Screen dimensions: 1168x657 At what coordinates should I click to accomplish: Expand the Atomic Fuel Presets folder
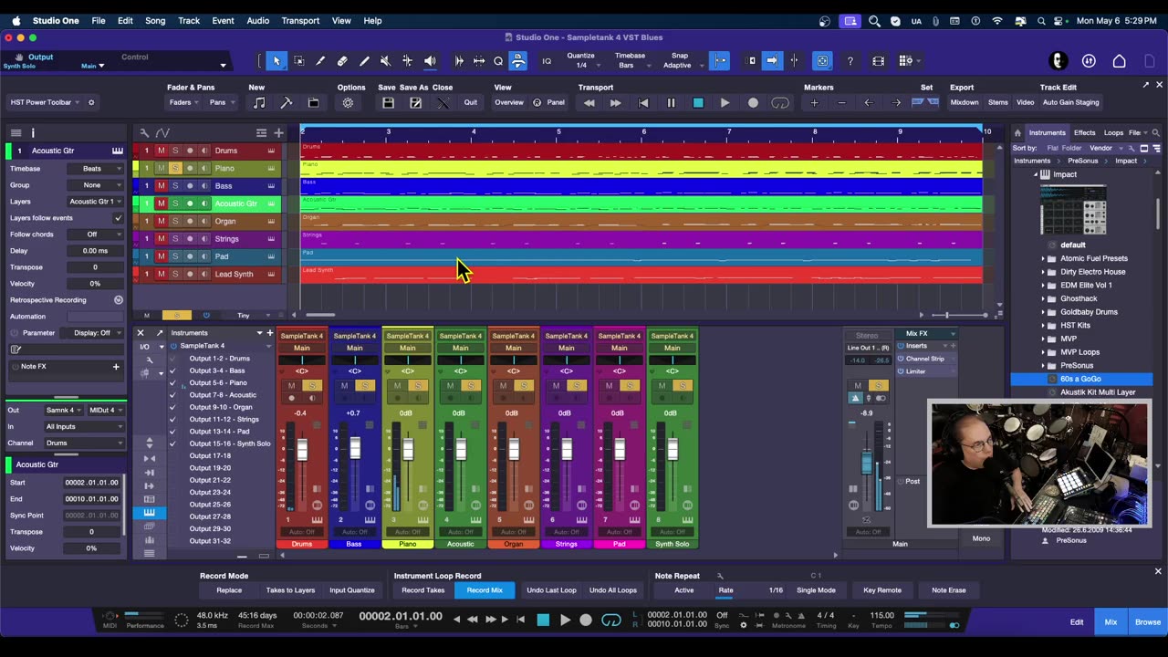click(x=1043, y=258)
